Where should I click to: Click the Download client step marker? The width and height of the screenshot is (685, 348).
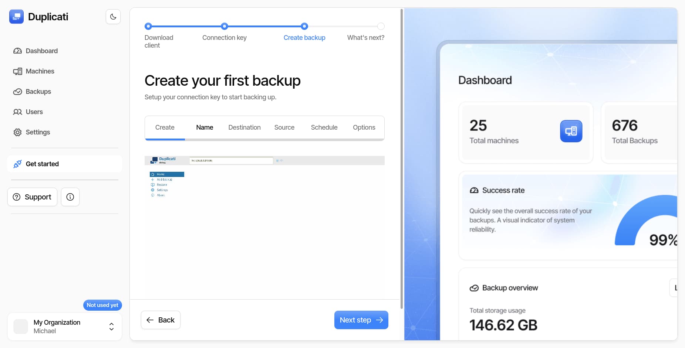pyautogui.click(x=148, y=26)
